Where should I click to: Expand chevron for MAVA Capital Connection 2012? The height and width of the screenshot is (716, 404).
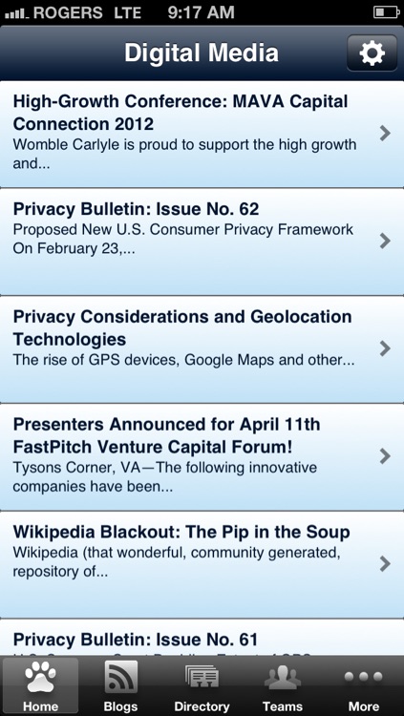pyautogui.click(x=385, y=134)
